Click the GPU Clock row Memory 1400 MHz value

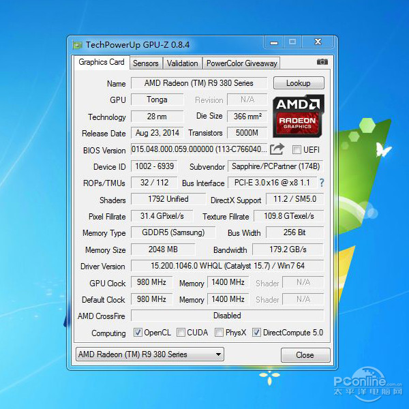pyautogui.click(x=228, y=282)
